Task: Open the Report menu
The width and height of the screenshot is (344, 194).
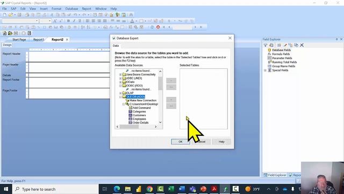Action: (x=87, y=9)
